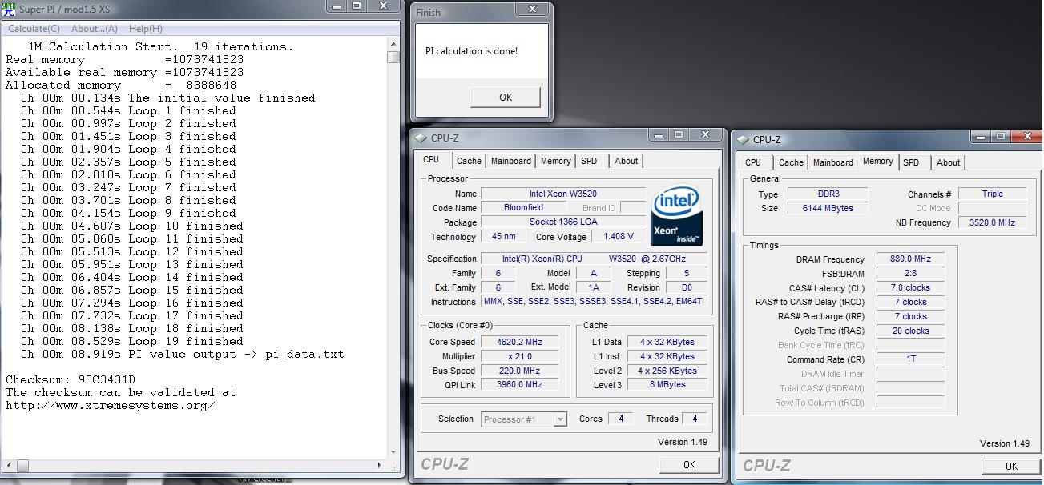This screenshot has height=485, width=1044.
Task: Click the Super PI vertical scrollbar up arrow
Action: point(393,45)
